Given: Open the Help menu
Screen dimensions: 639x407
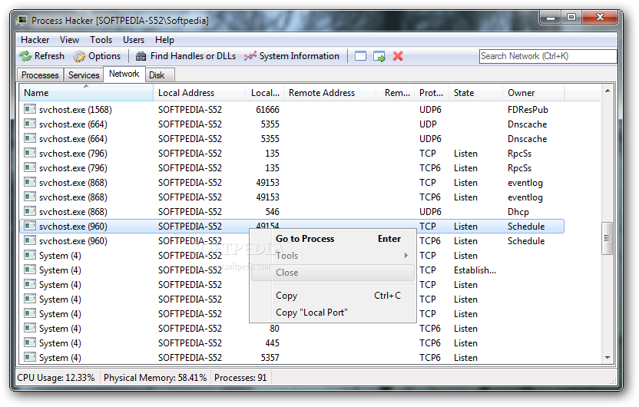Looking at the screenshot, I should tap(164, 40).
